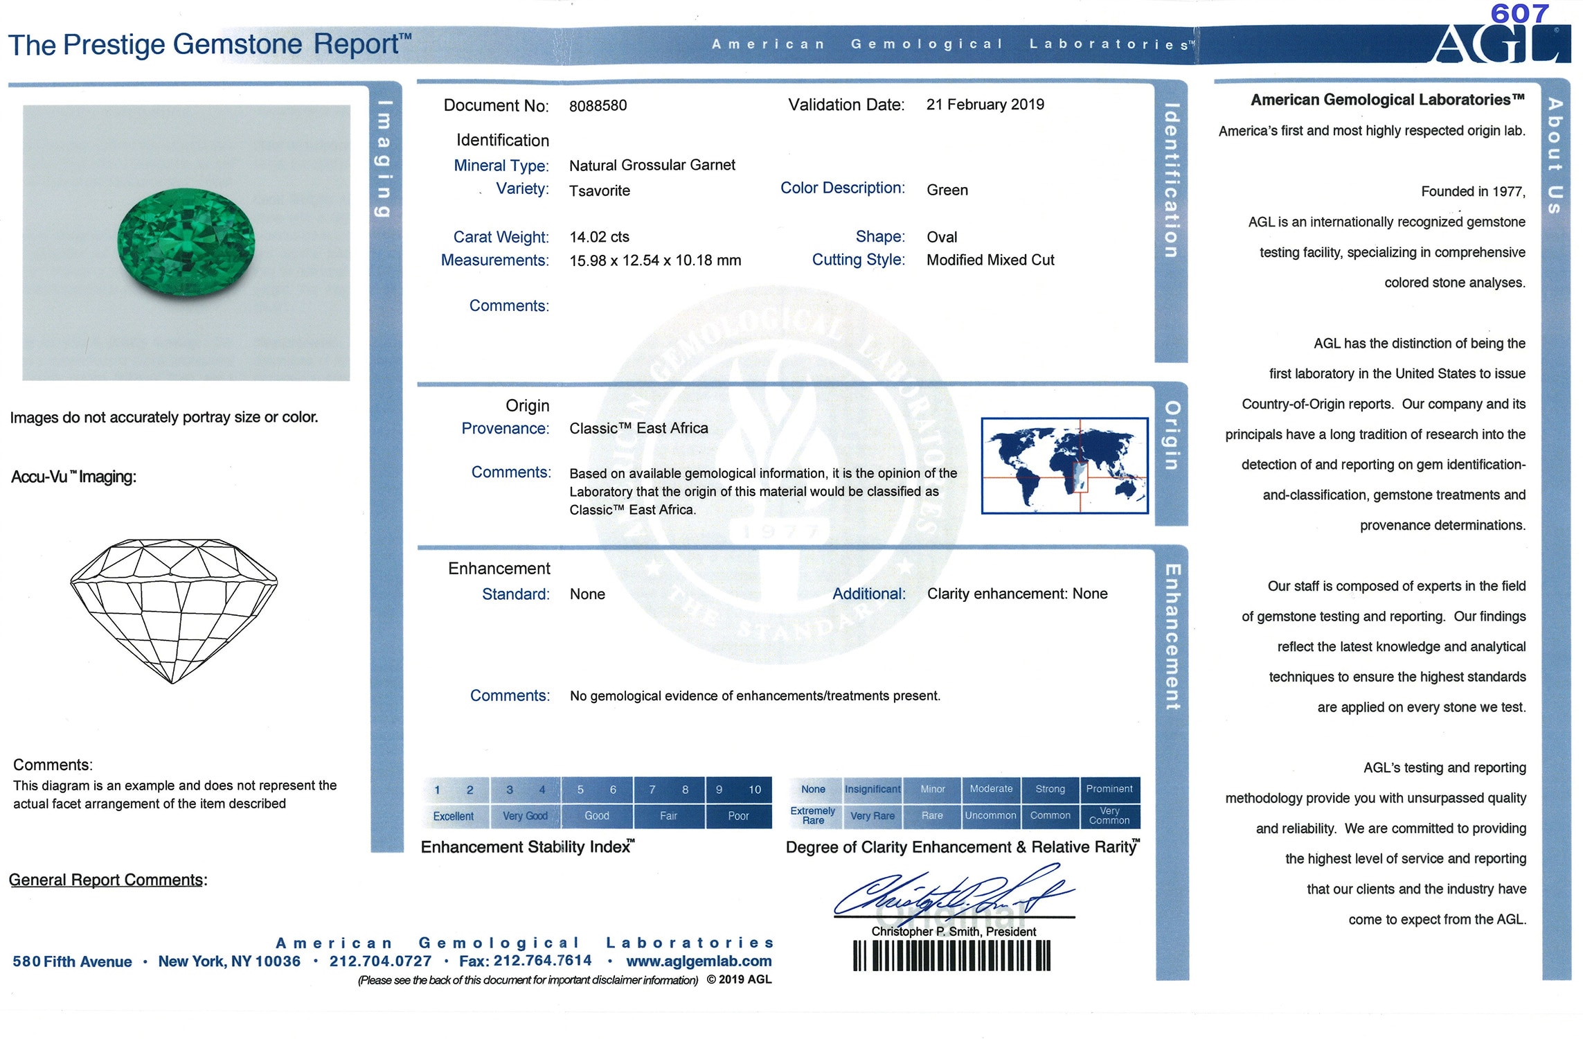Click the Poor stability index cell
This screenshot has height=1039, width=1583.
[738, 816]
